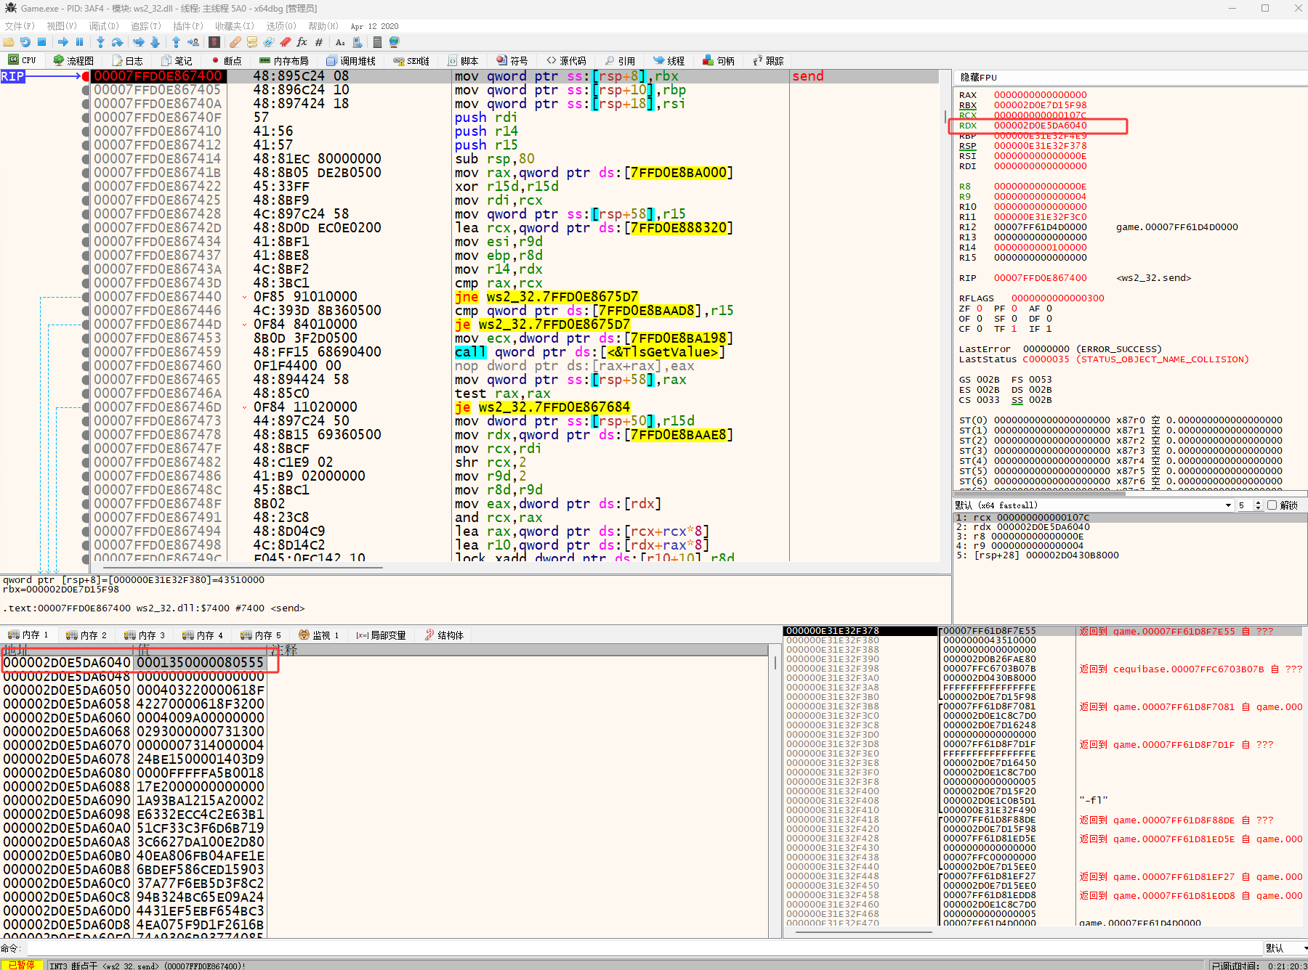Screen dimensions: 1308x970
Task: Switch to the 断点 tab
Action: [226, 61]
